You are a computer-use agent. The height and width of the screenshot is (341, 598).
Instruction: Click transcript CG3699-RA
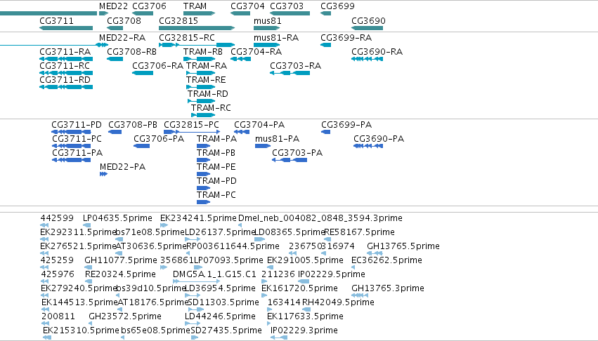(x=346, y=38)
